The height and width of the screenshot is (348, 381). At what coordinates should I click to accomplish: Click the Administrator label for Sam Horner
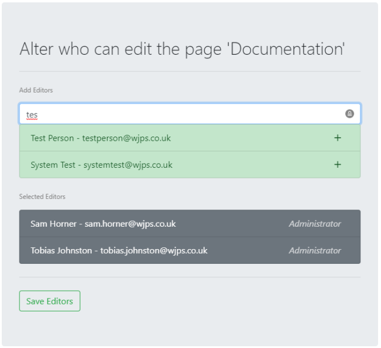315,224
